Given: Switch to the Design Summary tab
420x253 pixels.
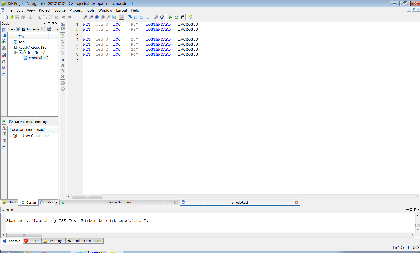Looking at the screenshot, I should coord(119,202).
